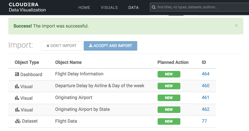Click the NEW badge for Flight Delay Information
Screen dimensions: 249x131
coord(169,74)
